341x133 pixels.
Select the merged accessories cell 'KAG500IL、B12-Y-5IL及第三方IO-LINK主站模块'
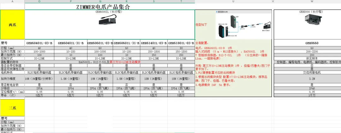tap(110, 62)
